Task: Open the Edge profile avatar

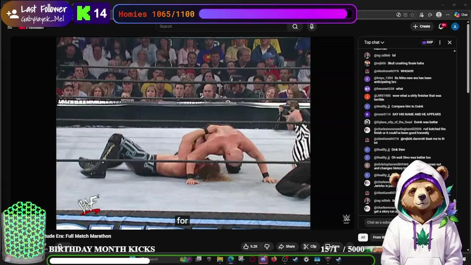Action: pos(439,15)
